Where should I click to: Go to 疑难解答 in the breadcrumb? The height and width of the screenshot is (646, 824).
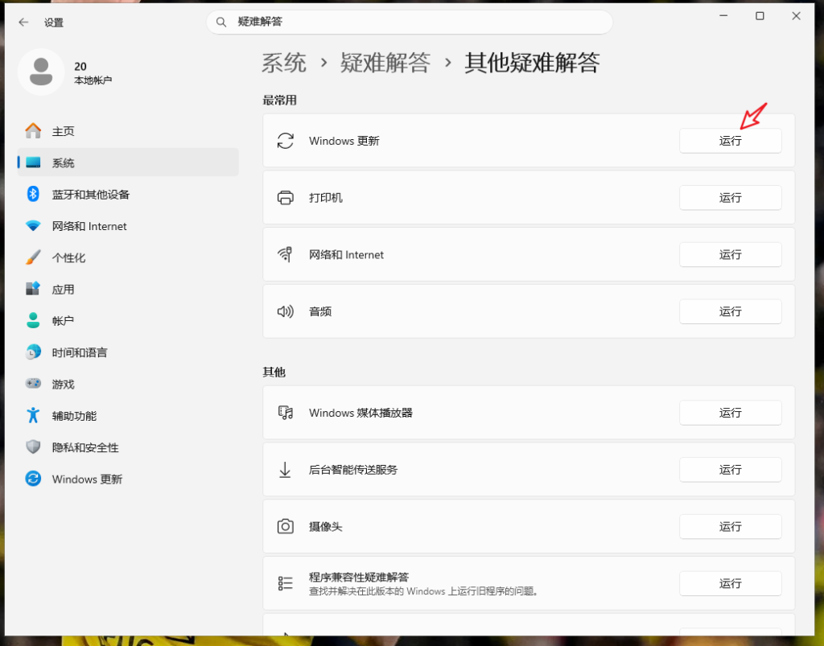click(385, 63)
